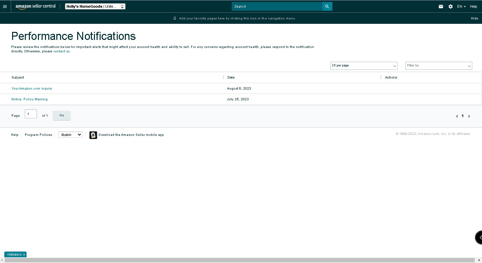Go to previous page arrow
This screenshot has width=482, height=263.
tap(457, 116)
